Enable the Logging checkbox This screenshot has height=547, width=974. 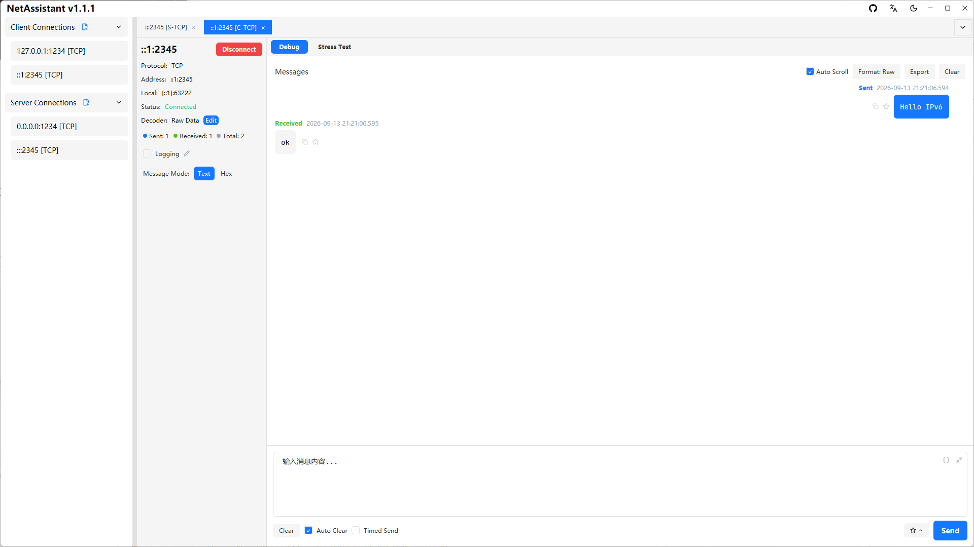(x=147, y=153)
